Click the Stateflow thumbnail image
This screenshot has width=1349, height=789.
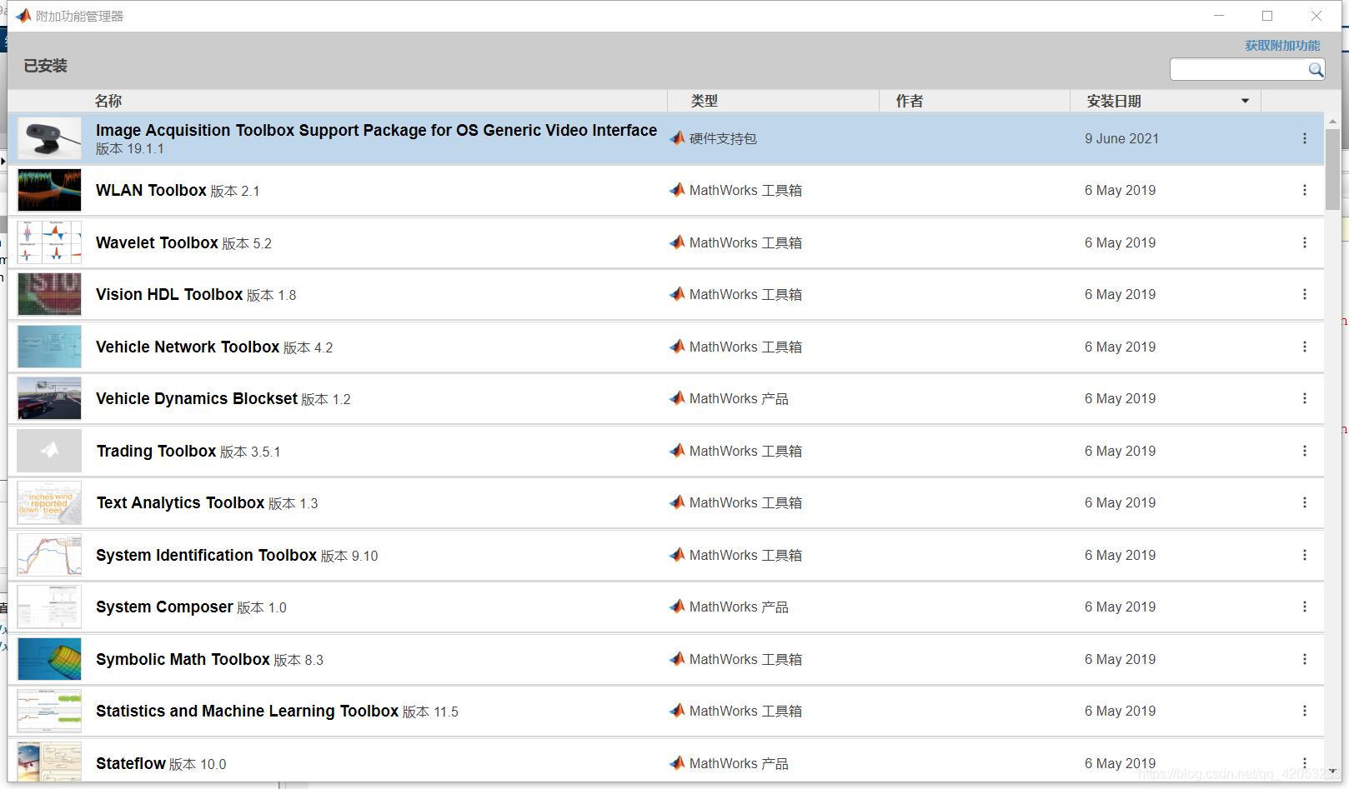[x=49, y=762]
